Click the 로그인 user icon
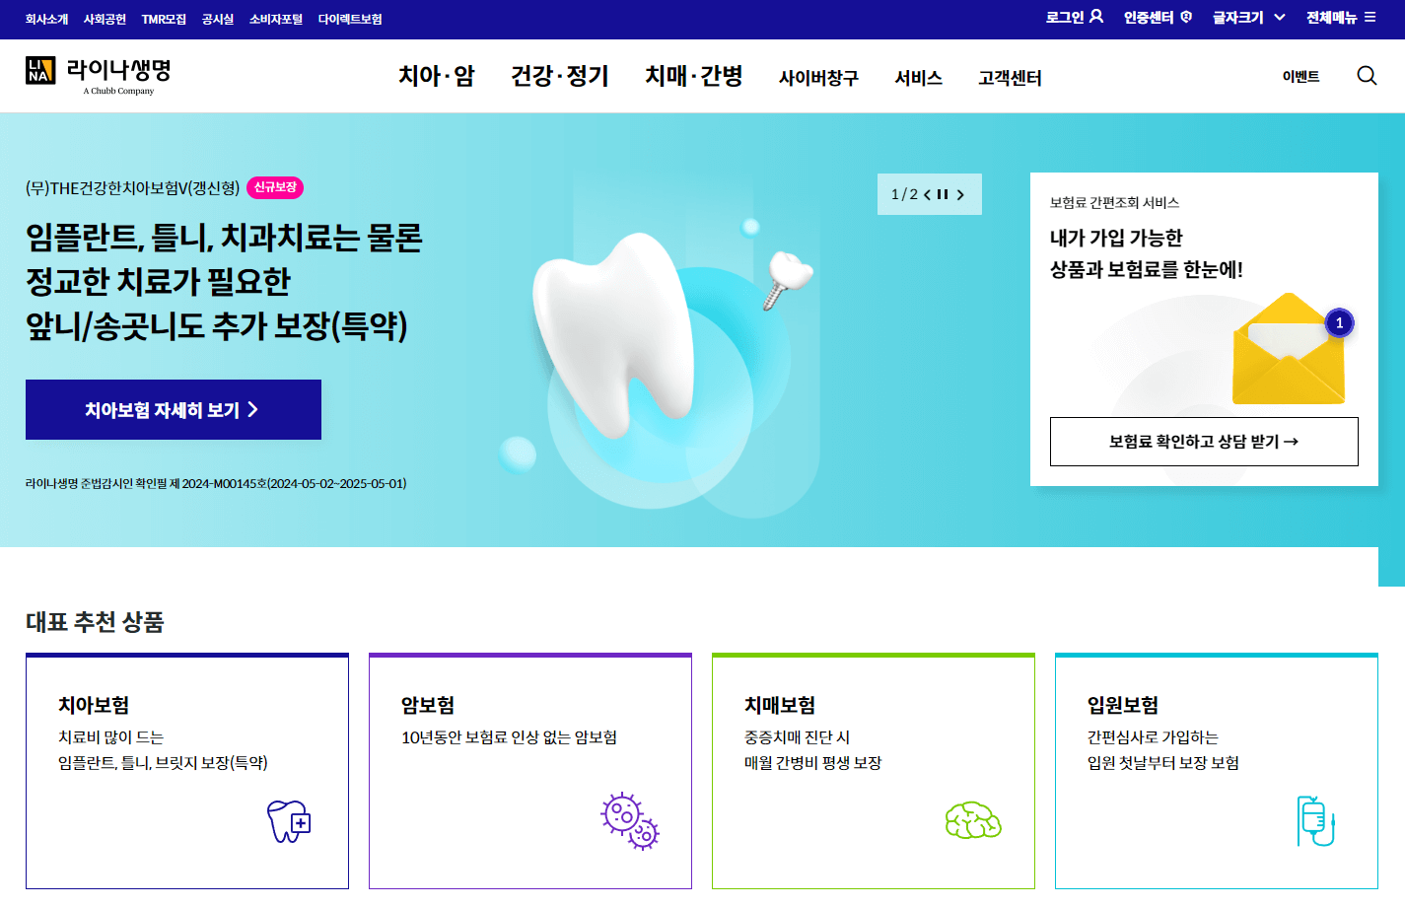The image size is (1405, 907). (x=1096, y=17)
